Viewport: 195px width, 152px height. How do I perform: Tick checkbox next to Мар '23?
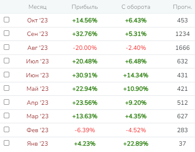click(6, 116)
